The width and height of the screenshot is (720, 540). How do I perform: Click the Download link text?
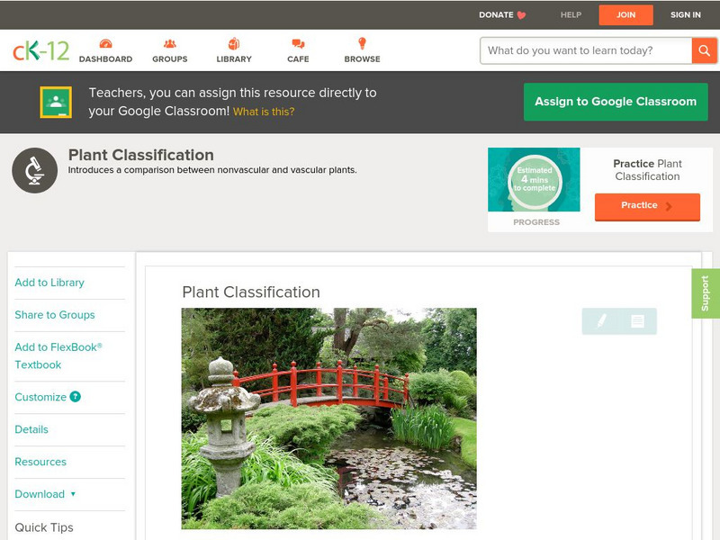(x=40, y=494)
